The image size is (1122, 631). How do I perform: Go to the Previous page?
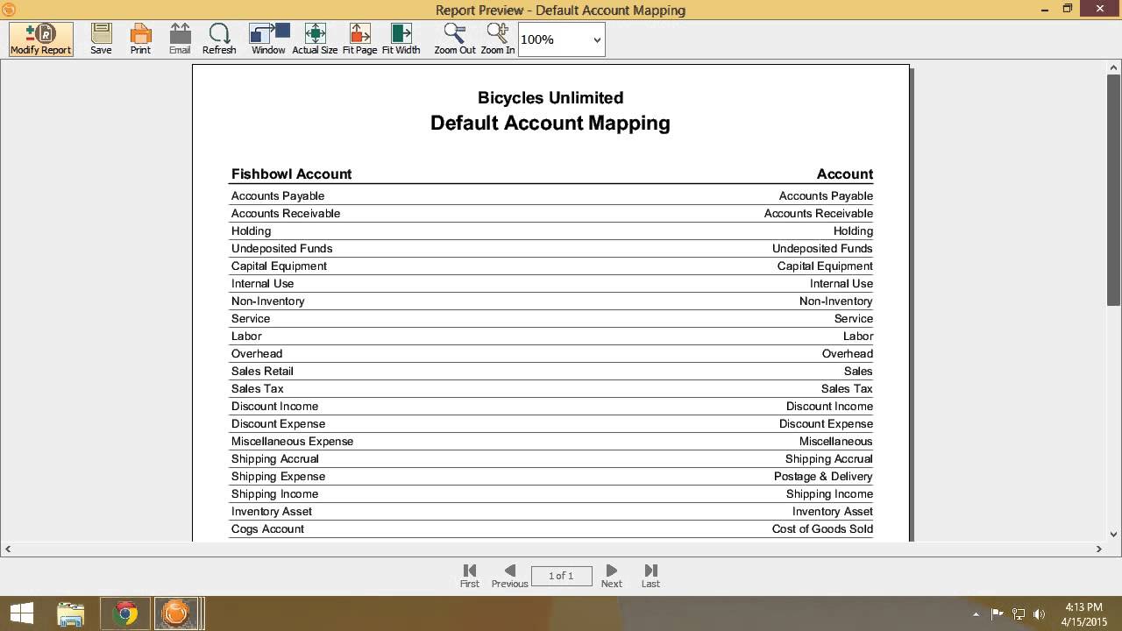click(509, 576)
